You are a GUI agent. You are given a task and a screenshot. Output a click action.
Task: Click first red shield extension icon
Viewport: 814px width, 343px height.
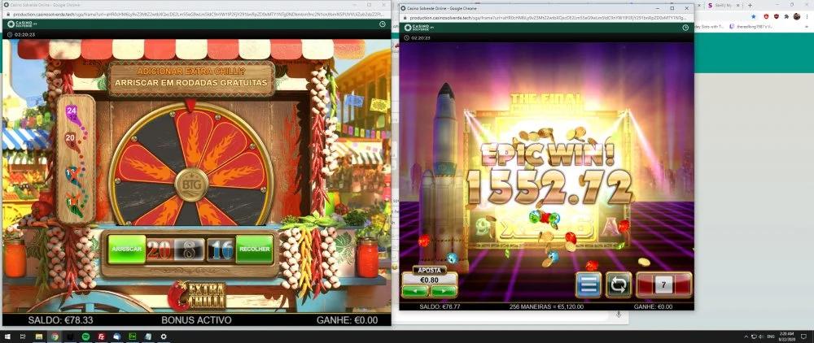(x=766, y=16)
